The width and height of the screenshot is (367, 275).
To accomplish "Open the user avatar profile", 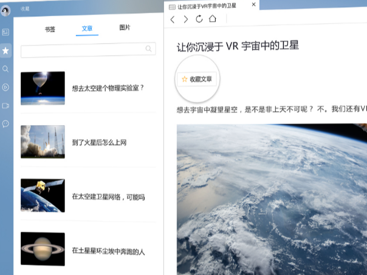I will click(5, 10).
